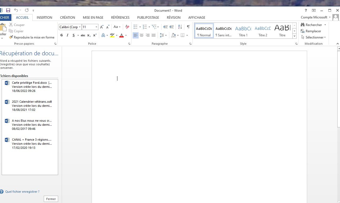Toggle bold (G) formatting
This screenshot has width=340, height=203.
(61, 35)
